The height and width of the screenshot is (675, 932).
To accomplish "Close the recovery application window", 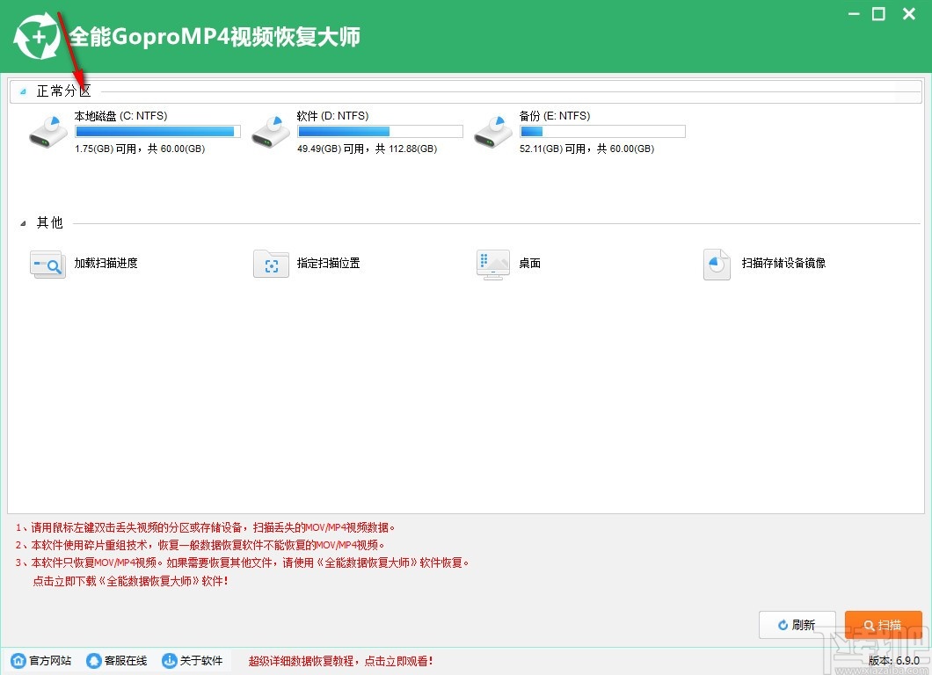I will coord(909,14).
